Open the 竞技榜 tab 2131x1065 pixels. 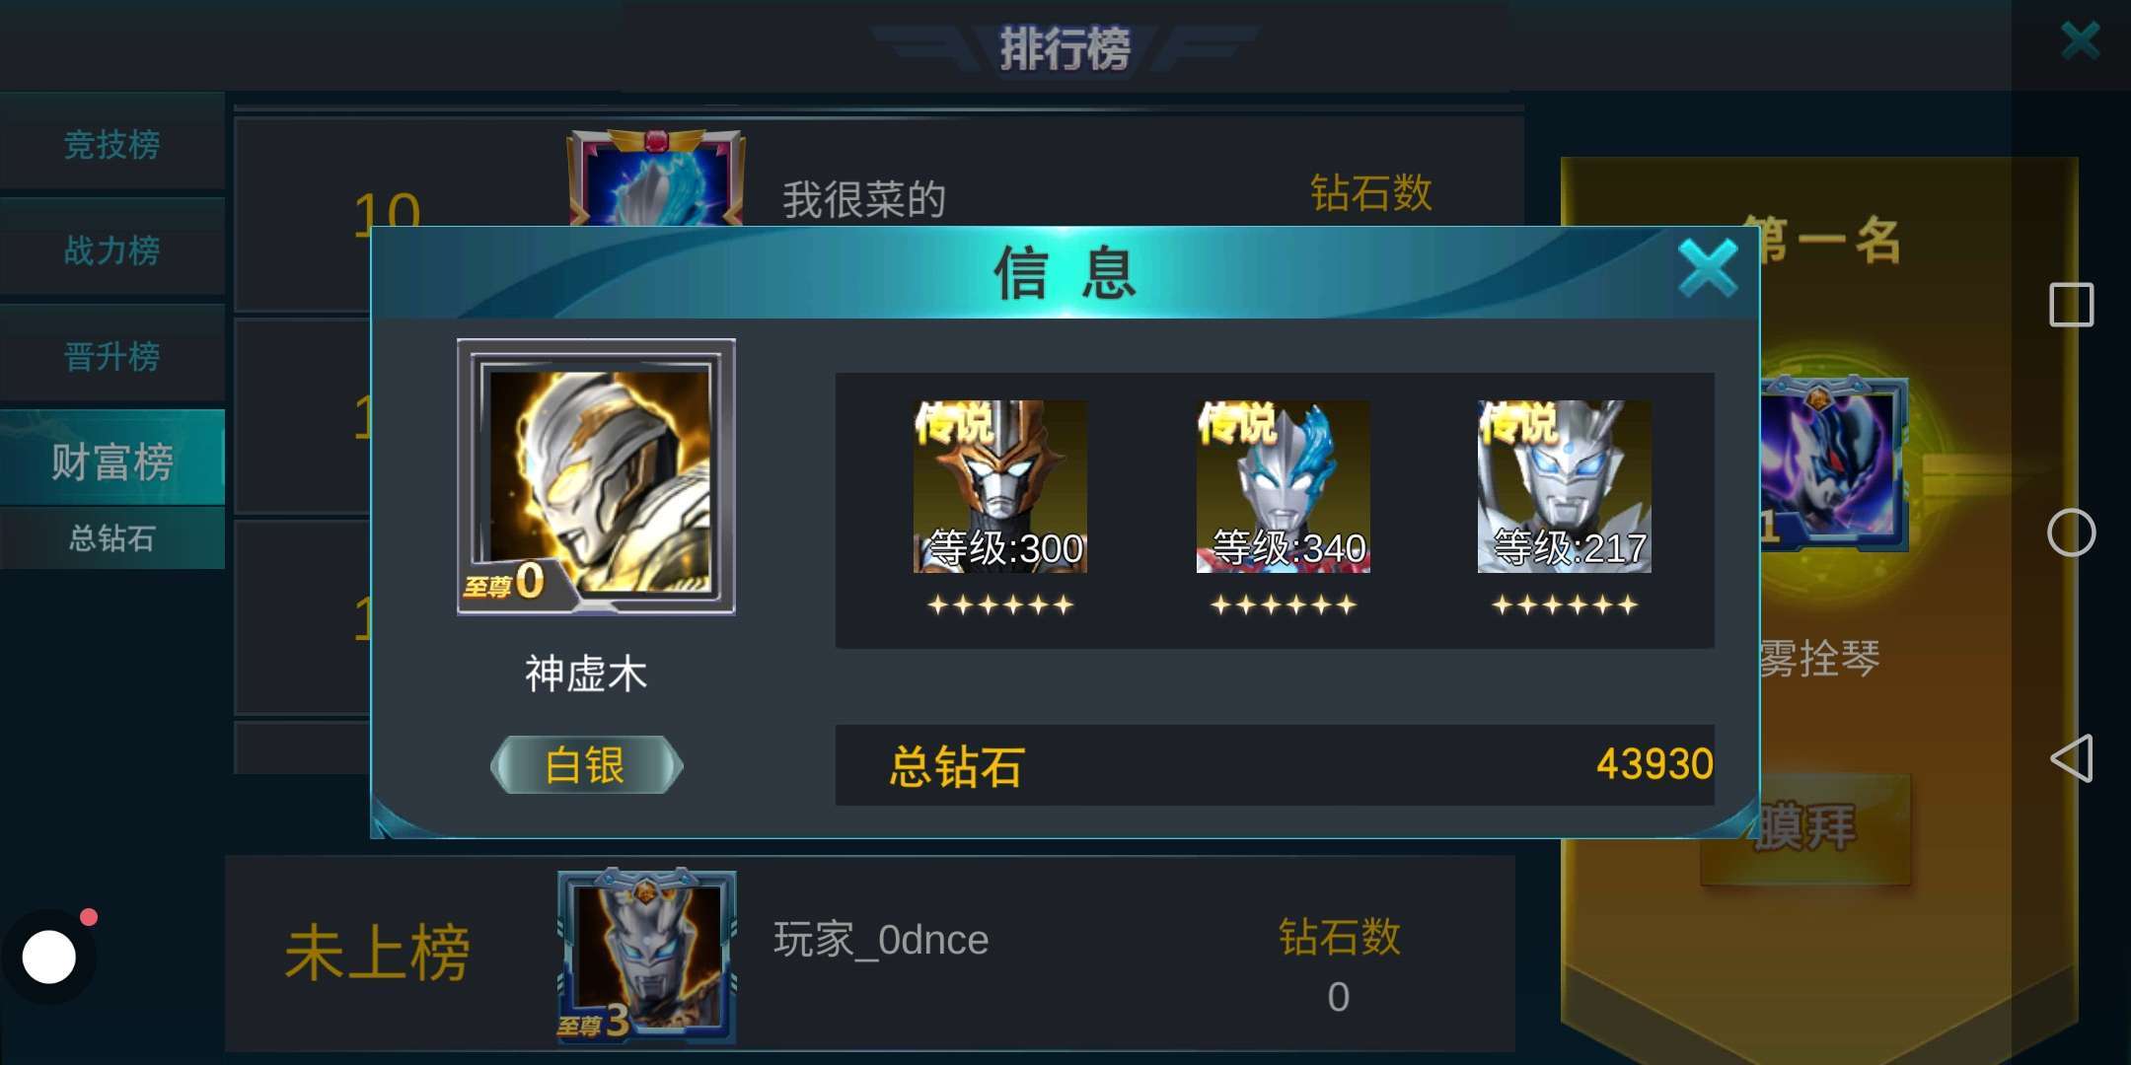[112, 144]
